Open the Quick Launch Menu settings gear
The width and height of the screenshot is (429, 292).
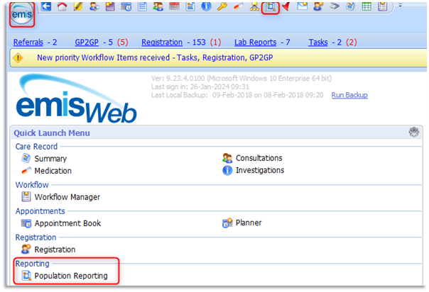pyautogui.click(x=413, y=132)
